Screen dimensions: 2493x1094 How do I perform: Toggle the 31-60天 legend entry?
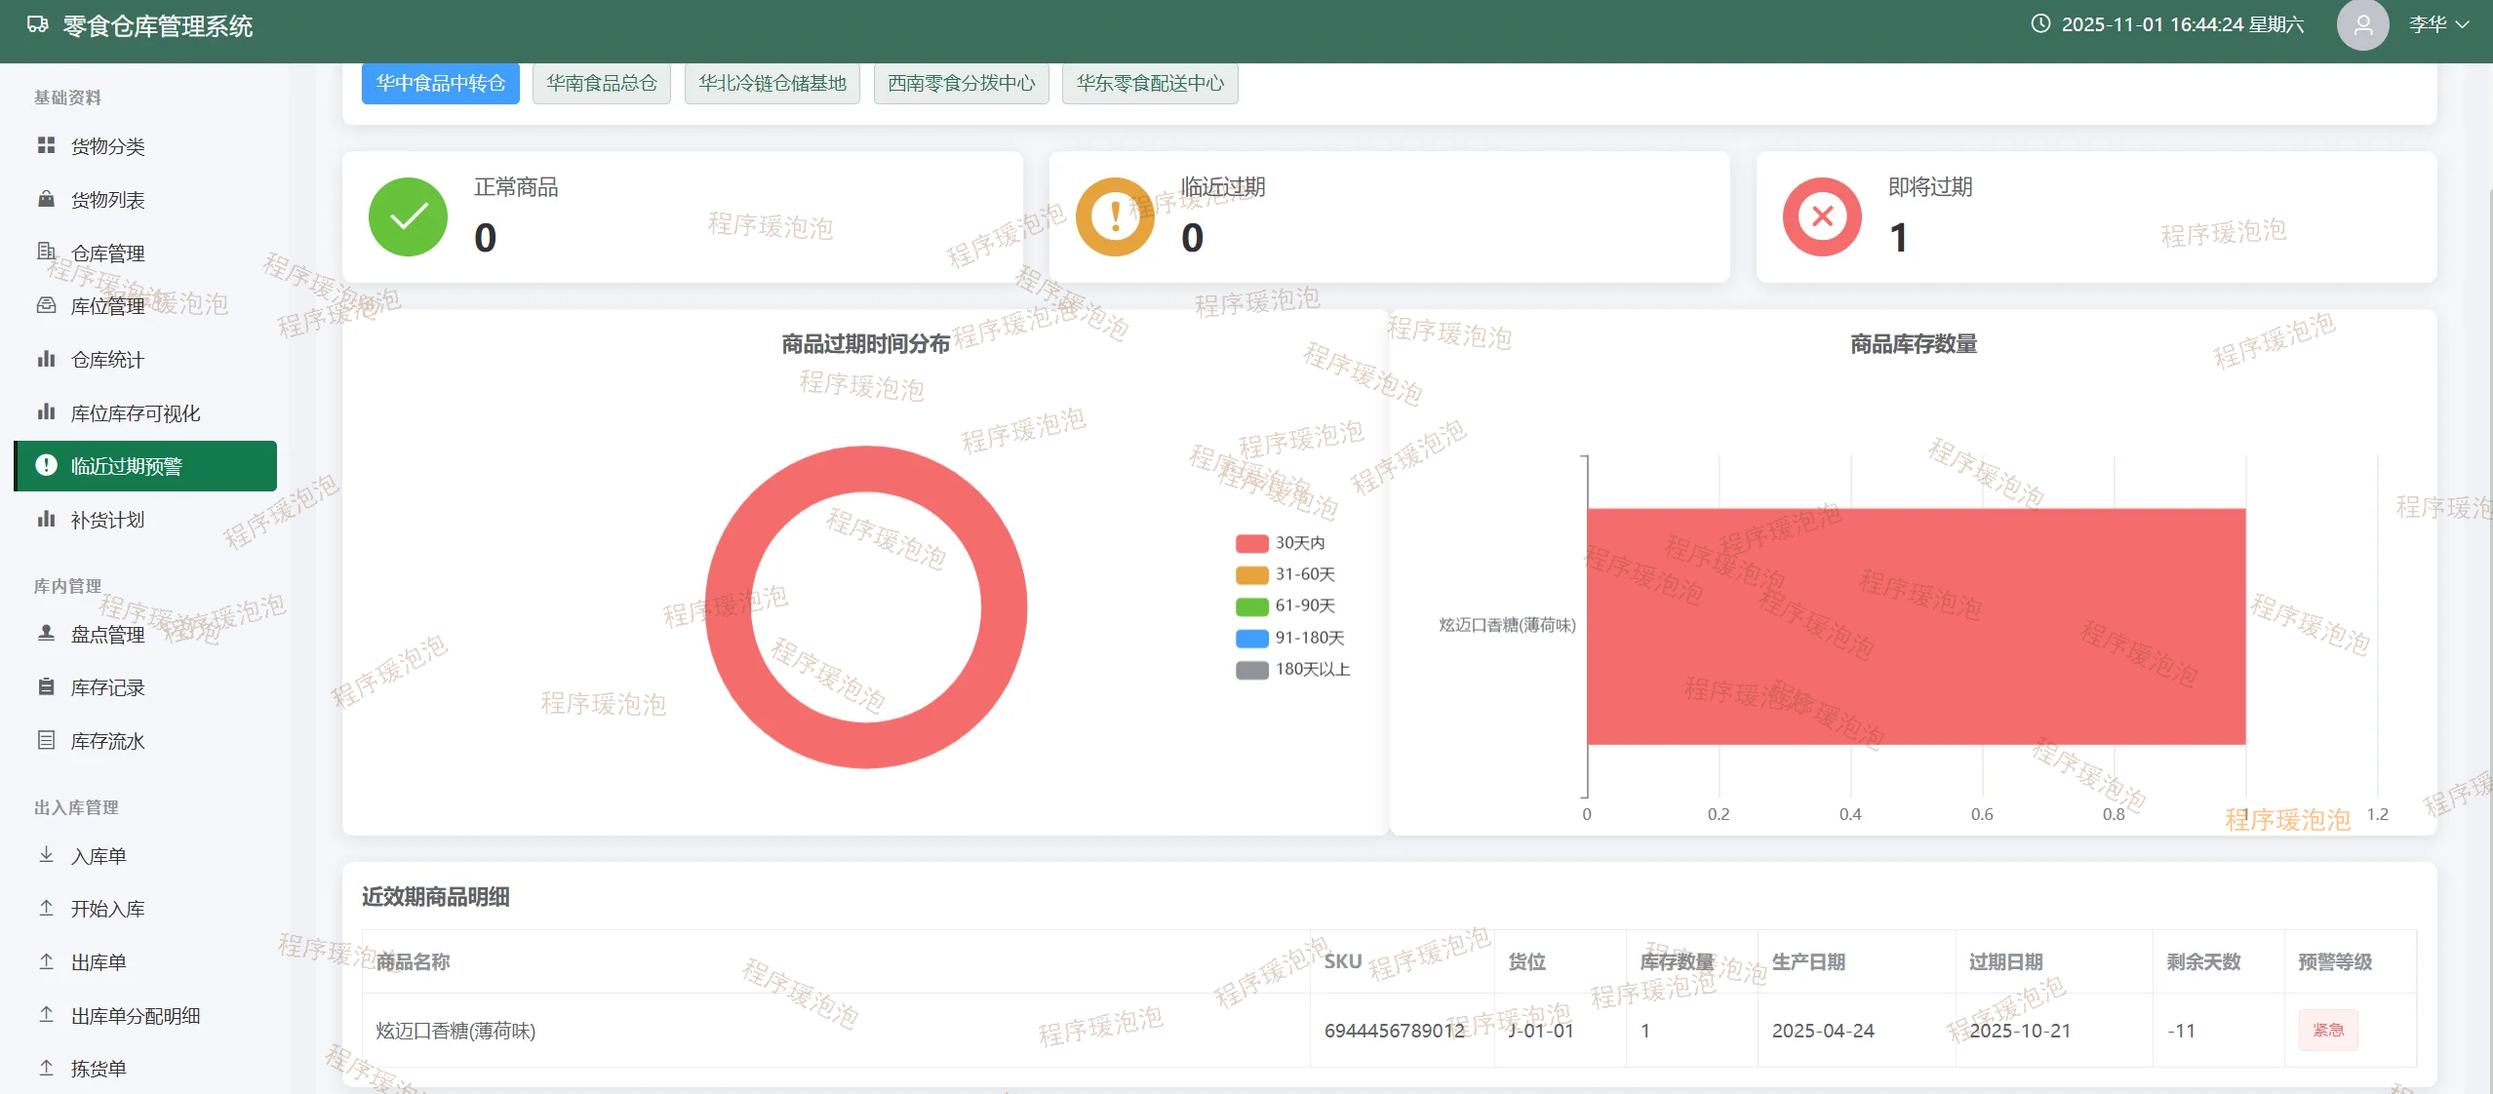pyautogui.click(x=1303, y=574)
